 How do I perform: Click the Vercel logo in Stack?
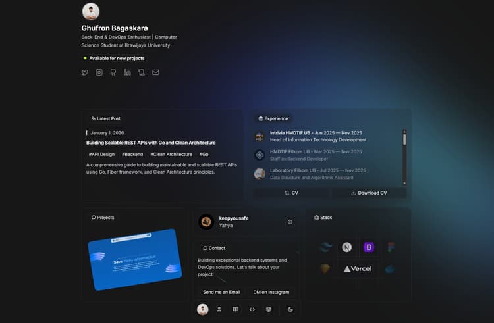tap(358, 269)
